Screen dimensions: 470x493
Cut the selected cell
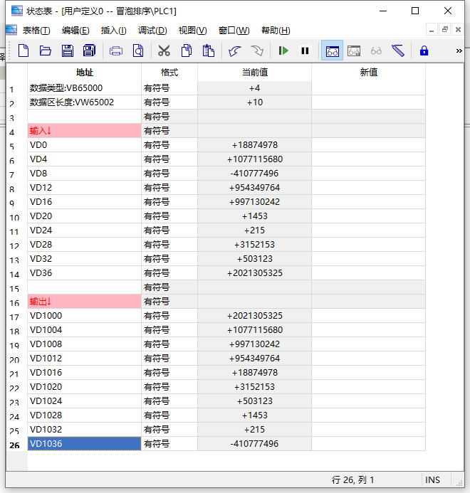pos(164,51)
